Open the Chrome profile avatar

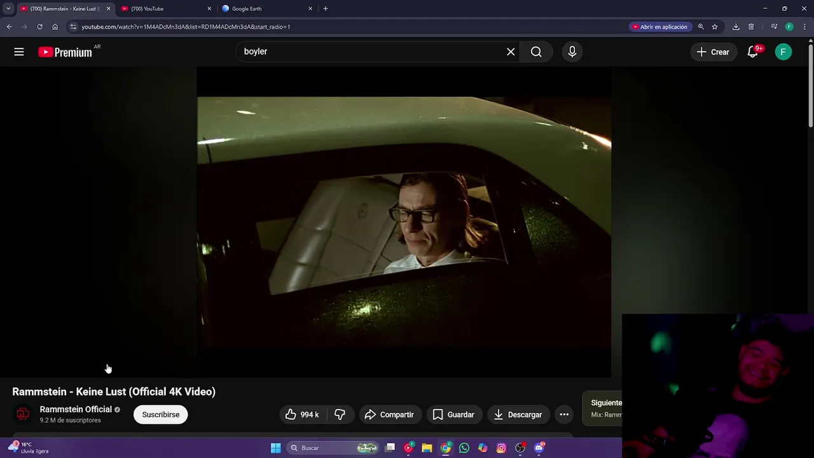(789, 27)
